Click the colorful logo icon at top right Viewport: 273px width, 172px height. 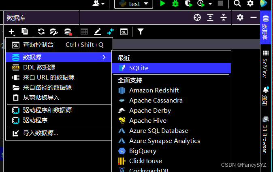click(x=264, y=3)
